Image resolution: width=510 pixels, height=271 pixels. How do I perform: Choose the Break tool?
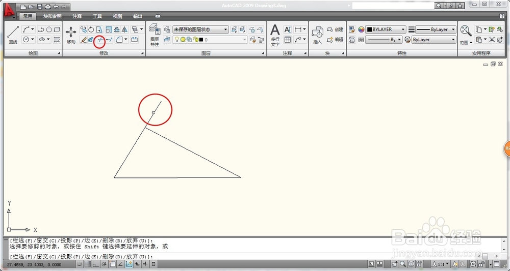tap(134, 40)
